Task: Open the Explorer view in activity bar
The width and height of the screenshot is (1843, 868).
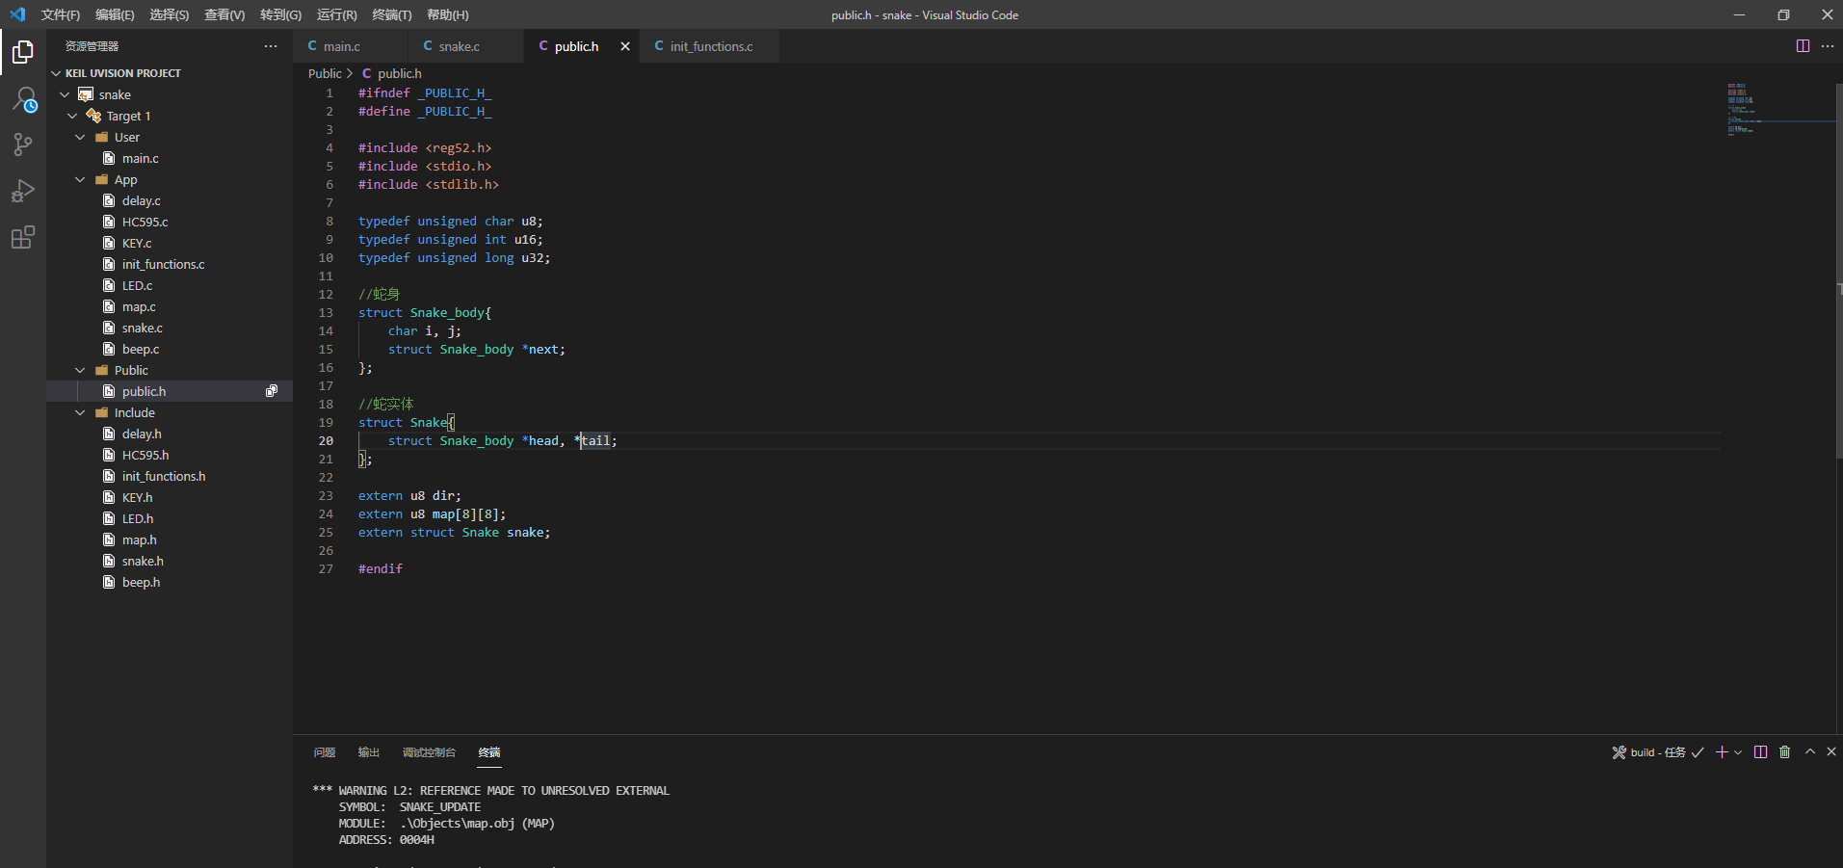Action: point(23,52)
